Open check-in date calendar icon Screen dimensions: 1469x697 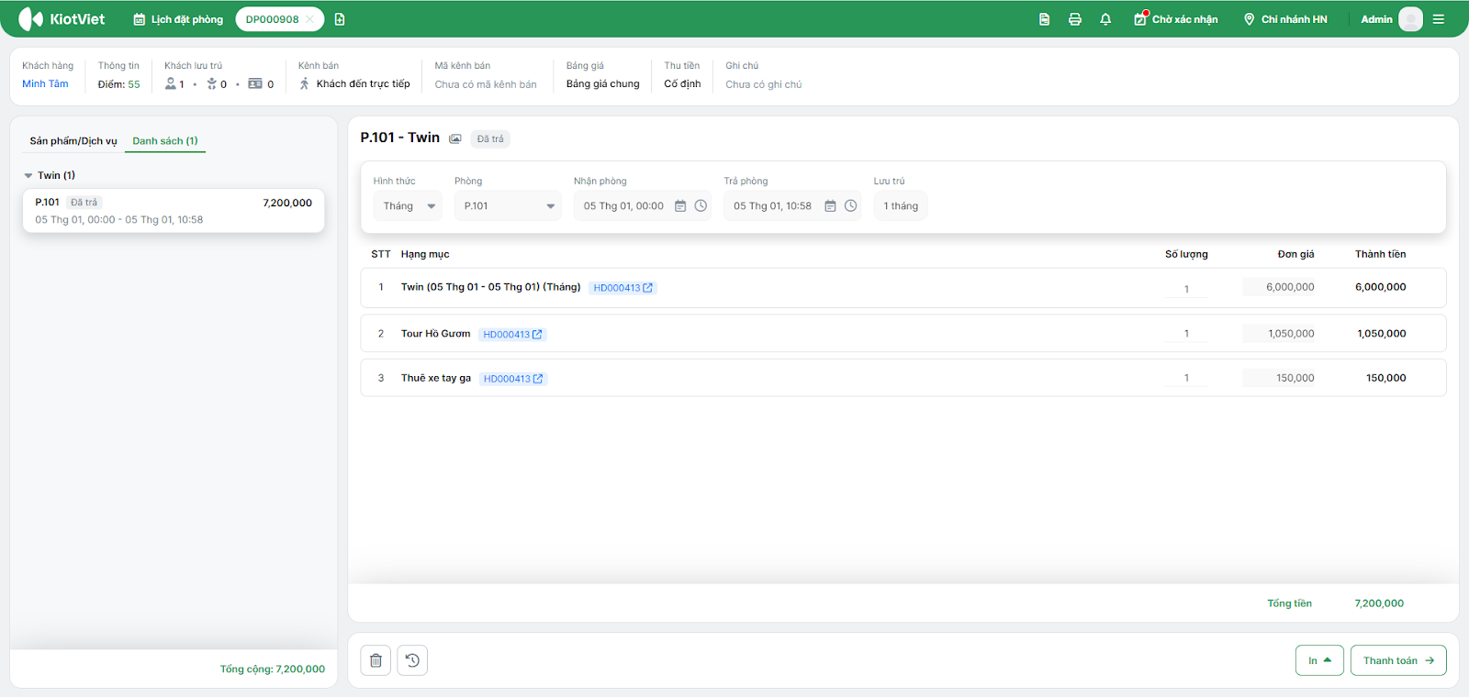[x=680, y=206]
